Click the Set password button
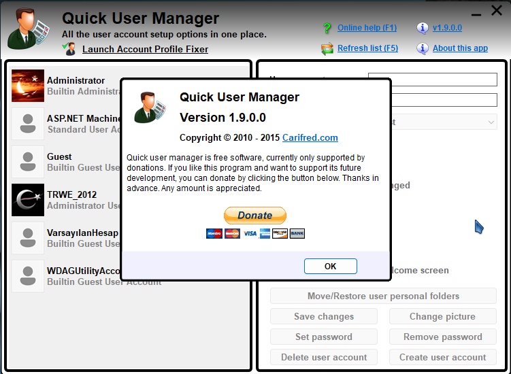 pyautogui.click(x=324, y=337)
